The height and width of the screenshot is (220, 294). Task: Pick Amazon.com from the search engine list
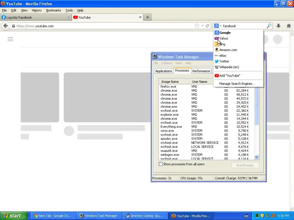pyautogui.click(x=238, y=50)
